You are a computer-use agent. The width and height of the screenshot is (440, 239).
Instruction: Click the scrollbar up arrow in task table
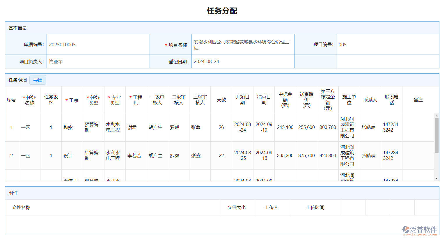[x=437, y=116]
